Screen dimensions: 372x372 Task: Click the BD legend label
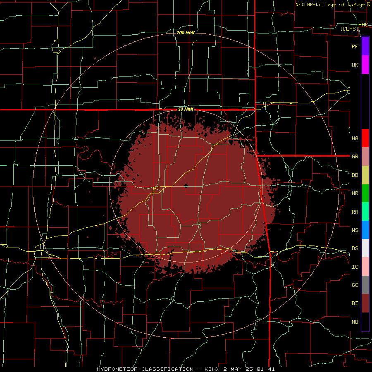(x=355, y=175)
